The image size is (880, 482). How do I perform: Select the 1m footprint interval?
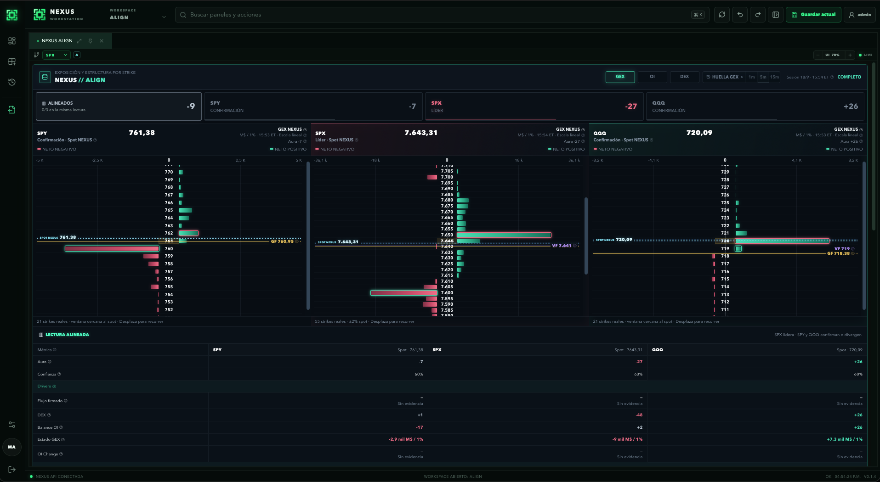[x=752, y=77]
